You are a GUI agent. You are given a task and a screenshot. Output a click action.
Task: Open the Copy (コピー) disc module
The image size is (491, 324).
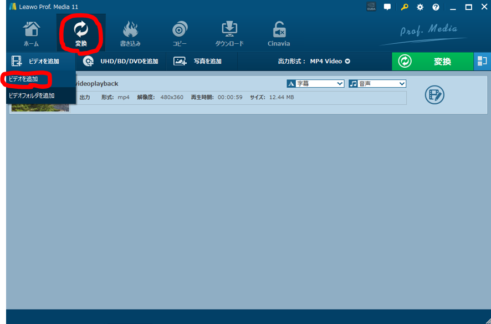pos(180,33)
